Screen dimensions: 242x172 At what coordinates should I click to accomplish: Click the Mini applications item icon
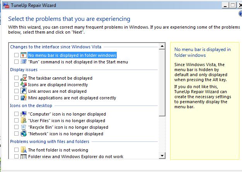tap(24, 98)
